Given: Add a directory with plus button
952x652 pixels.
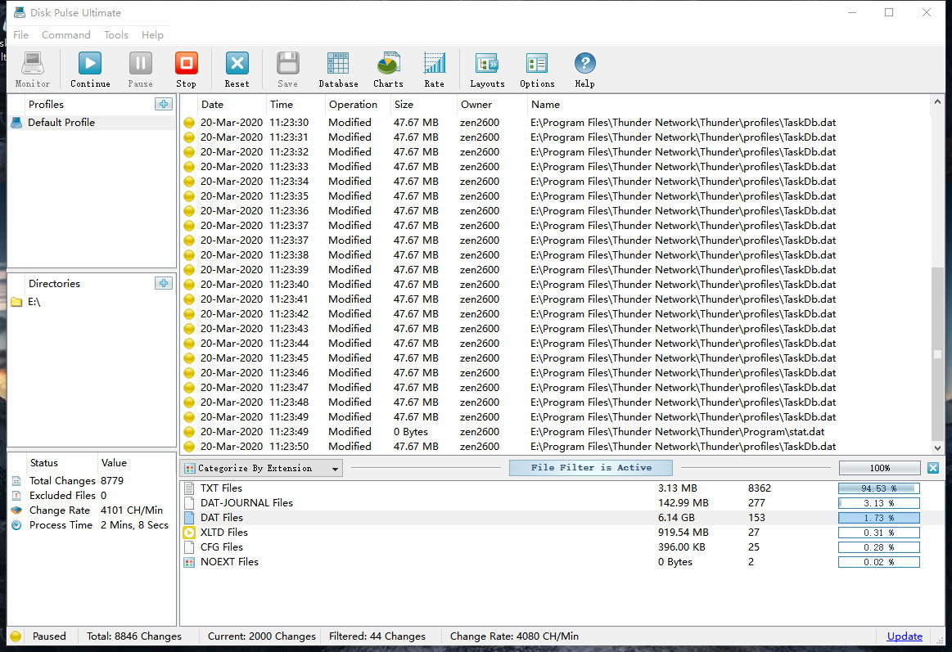Looking at the screenshot, I should [x=164, y=283].
